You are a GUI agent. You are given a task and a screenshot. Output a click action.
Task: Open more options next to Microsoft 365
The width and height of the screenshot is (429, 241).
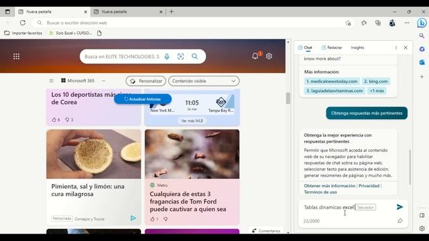103,81
